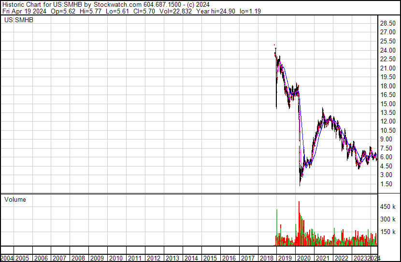
Task: Click the 6.00 price axis label
Action: click(x=387, y=157)
